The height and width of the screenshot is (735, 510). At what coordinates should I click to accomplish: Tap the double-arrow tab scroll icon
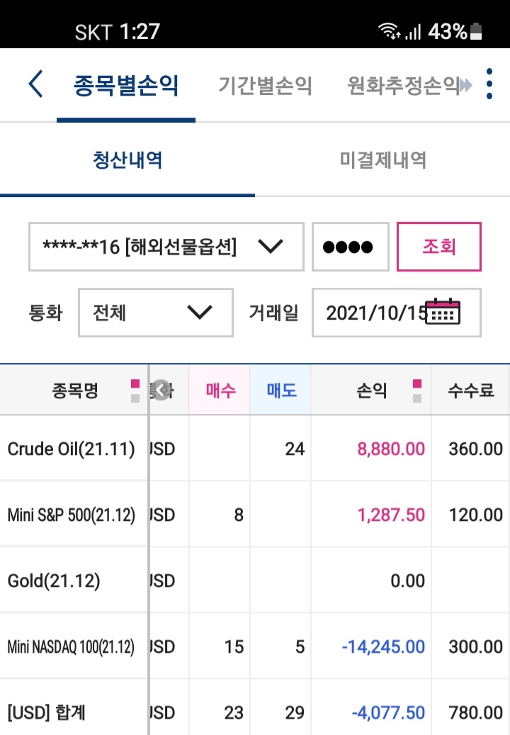point(466,85)
